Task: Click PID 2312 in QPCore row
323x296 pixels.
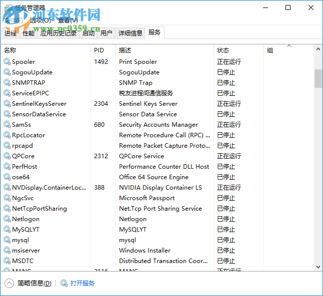Action: point(101,156)
